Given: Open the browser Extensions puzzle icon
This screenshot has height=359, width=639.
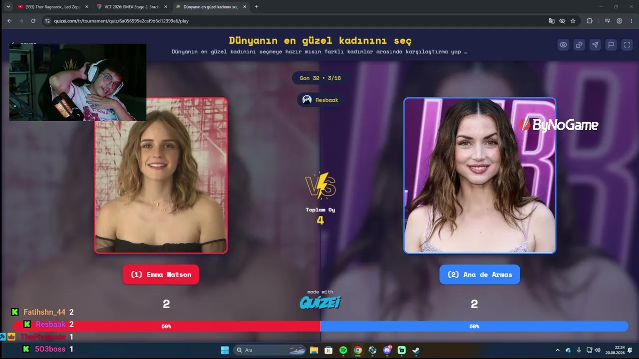Looking at the screenshot, I should [x=590, y=21].
